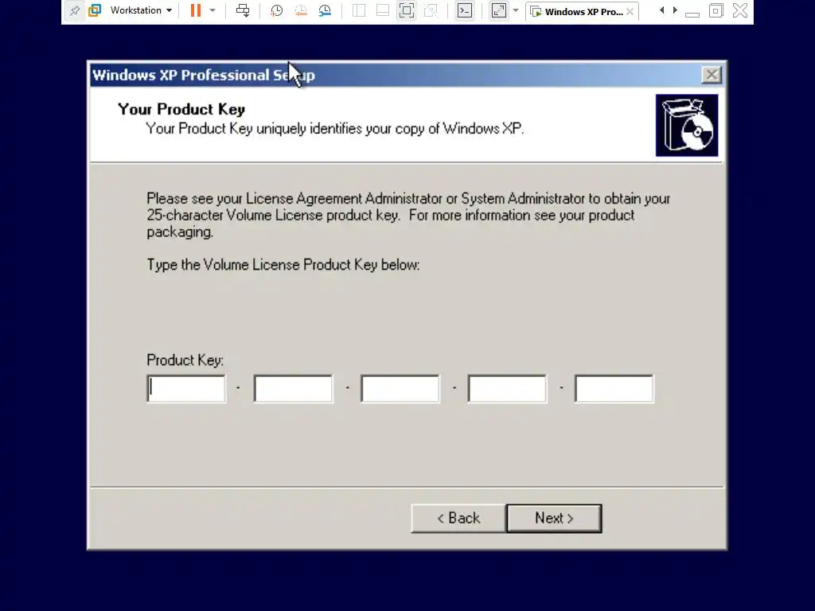Click the third Product Key field
The height and width of the screenshot is (611, 815).
tap(400, 388)
